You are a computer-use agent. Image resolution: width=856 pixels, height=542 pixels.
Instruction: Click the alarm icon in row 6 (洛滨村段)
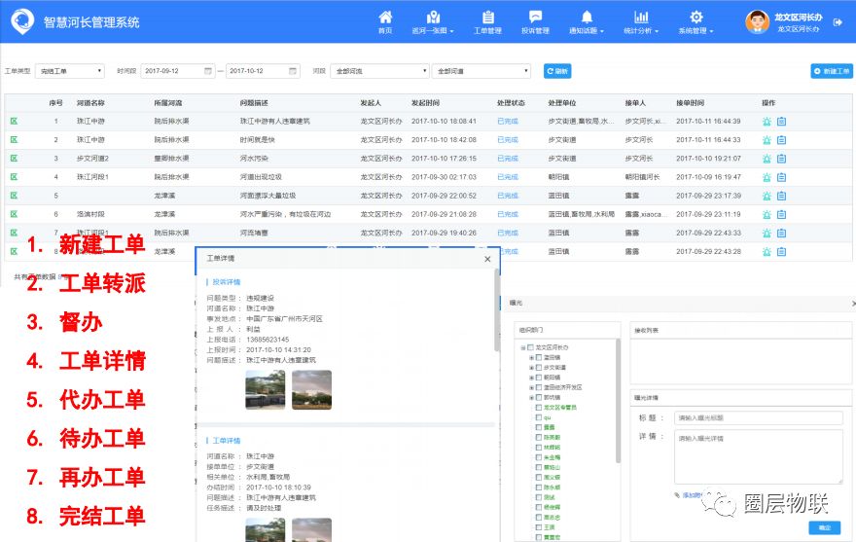[767, 214]
